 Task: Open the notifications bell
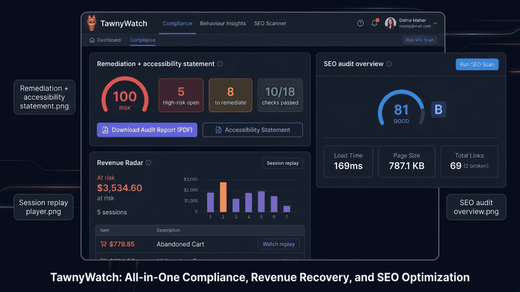(374, 23)
